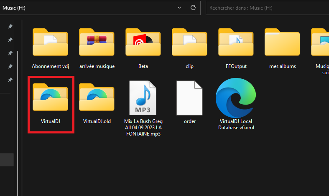Click the 'Mix La Bush Greg All 04 09 2023 LA FONTAINE.mp3' label

pos(143,128)
